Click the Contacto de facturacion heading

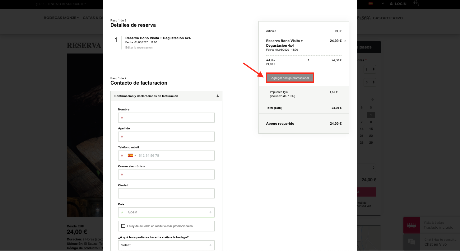click(x=139, y=83)
